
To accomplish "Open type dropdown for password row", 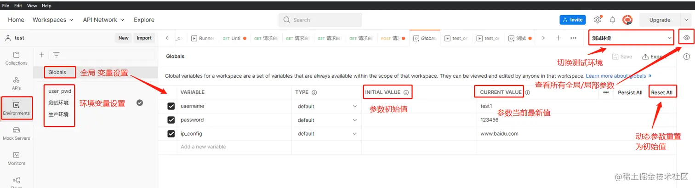I will [327, 120].
